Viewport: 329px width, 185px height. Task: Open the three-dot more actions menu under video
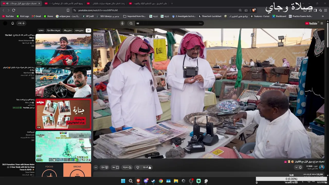pos(96,168)
